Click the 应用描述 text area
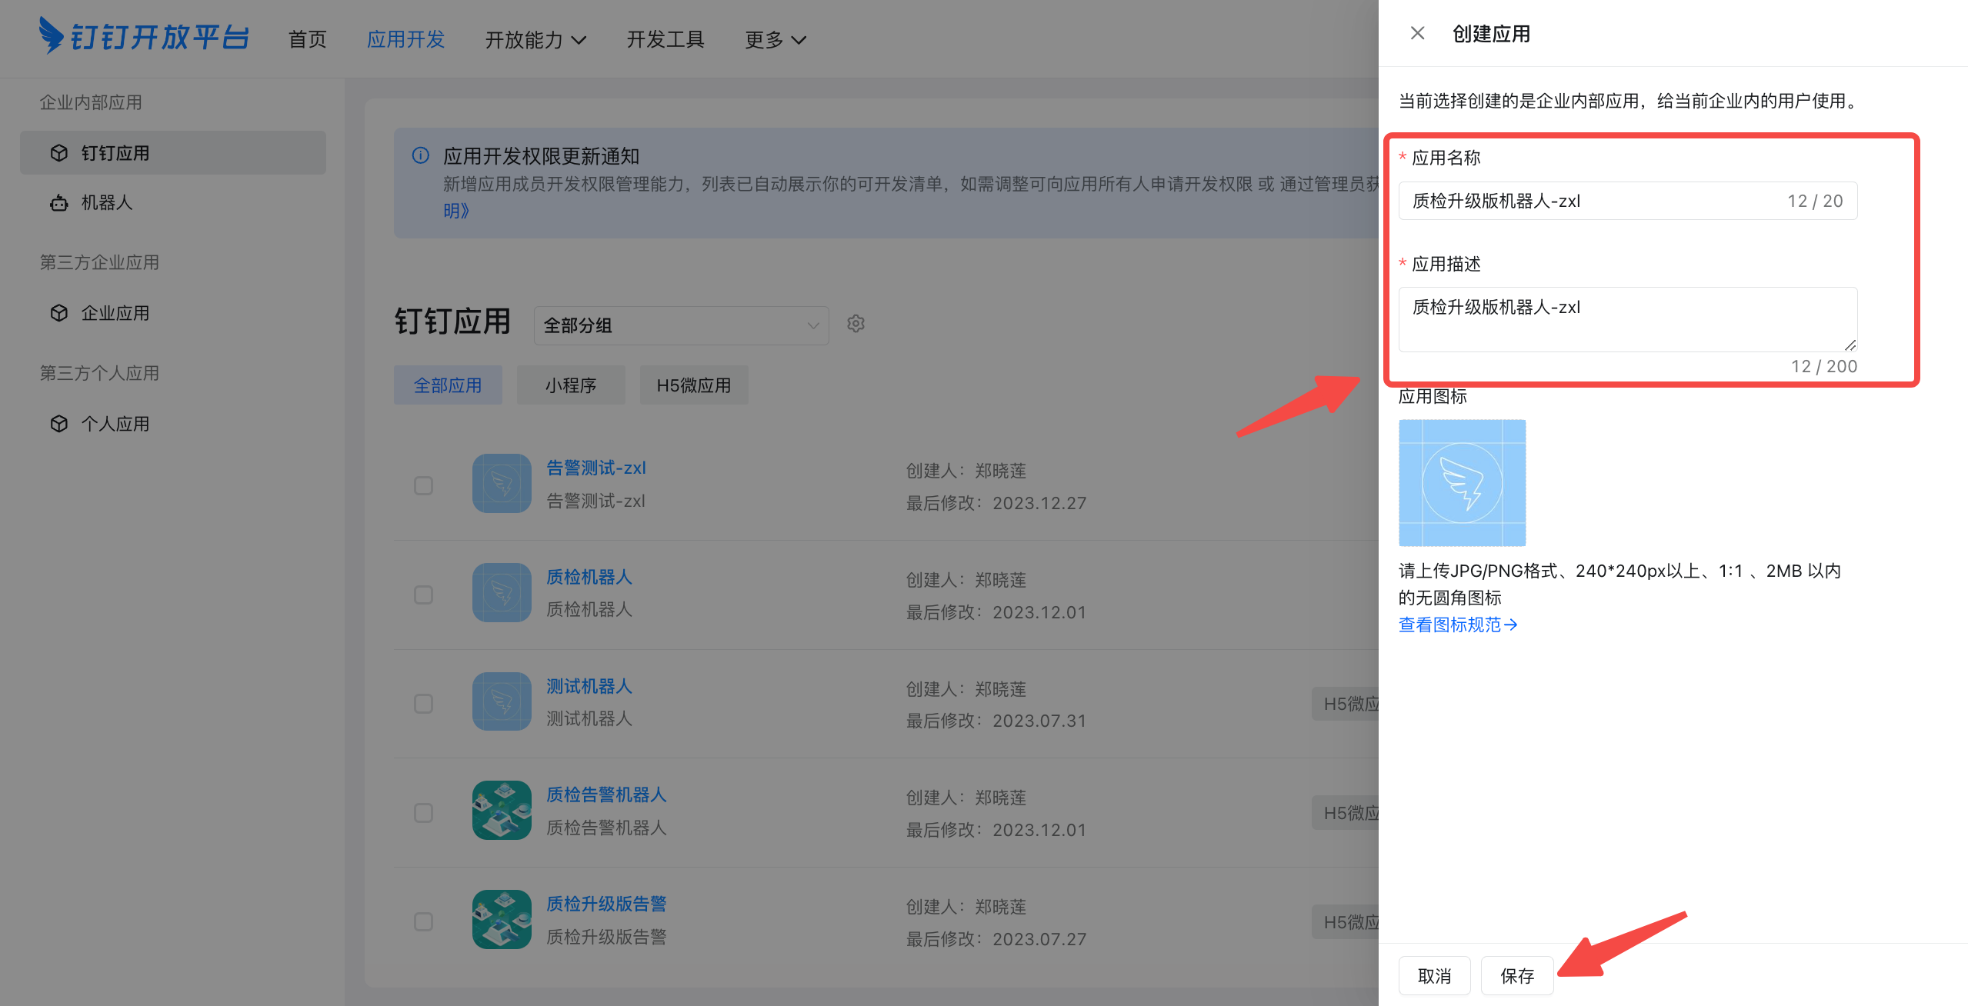This screenshot has width=1968, height=1006. click(x=1628, y=319)
